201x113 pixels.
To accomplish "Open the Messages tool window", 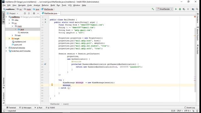I will 25,108.
